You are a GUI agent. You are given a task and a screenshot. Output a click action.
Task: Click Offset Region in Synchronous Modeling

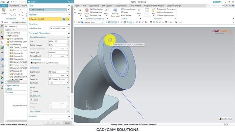pos(96,9)
